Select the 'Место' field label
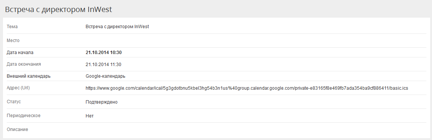The height and width of the screenshot is (140, 432). point(13,41)
